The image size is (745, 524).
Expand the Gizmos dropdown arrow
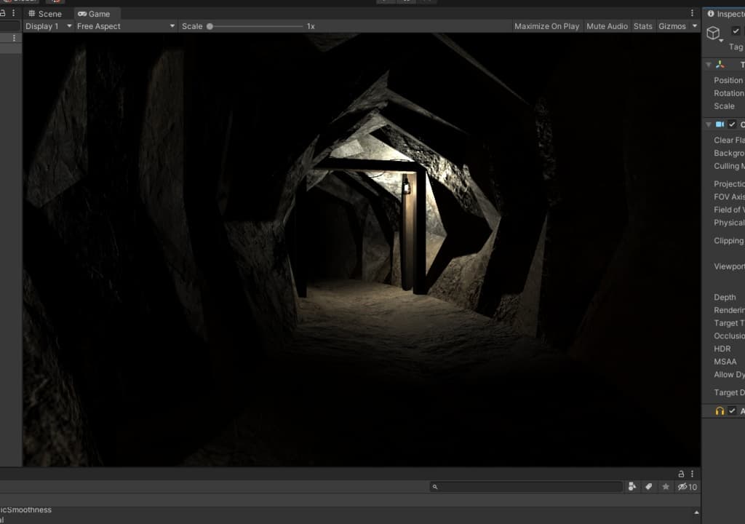point(695,26)
